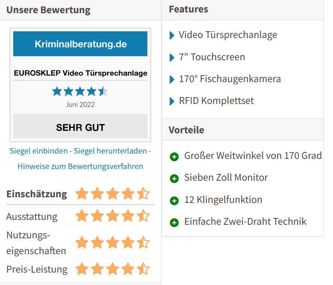Click the Features section header
Image resolution: width=333 pixels, height=285 pixels.
click(x=189, y=9)
